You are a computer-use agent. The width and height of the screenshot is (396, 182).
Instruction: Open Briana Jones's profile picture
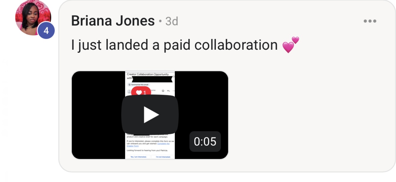33,18
